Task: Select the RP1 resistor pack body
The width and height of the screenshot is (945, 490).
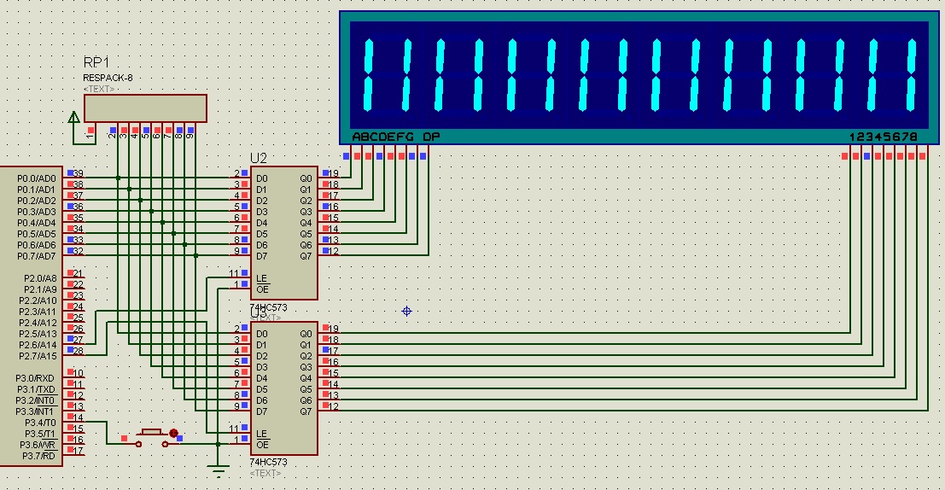Action: [145, 108]
